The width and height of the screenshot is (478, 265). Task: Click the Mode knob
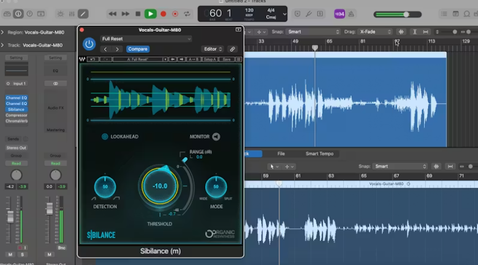pyautogui.click(x=216, y=187)
